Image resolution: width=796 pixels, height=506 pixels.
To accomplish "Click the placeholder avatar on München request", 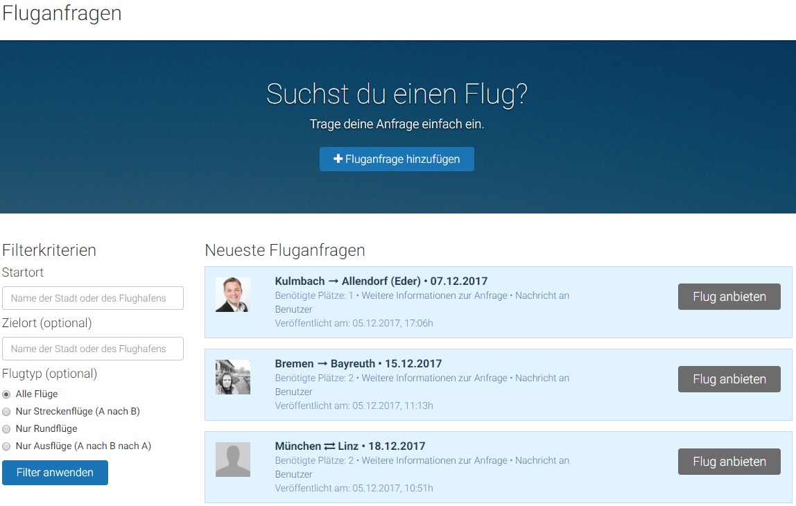I will coord(232,459).
